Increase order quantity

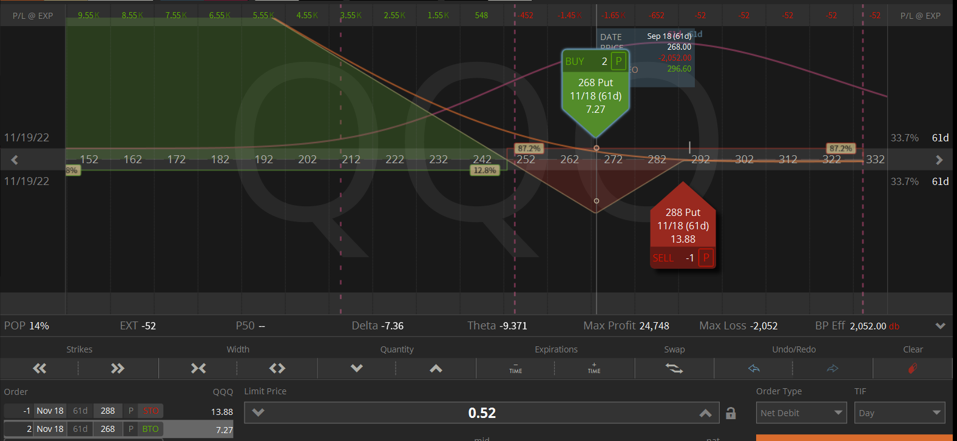click(x=436, y=368)
